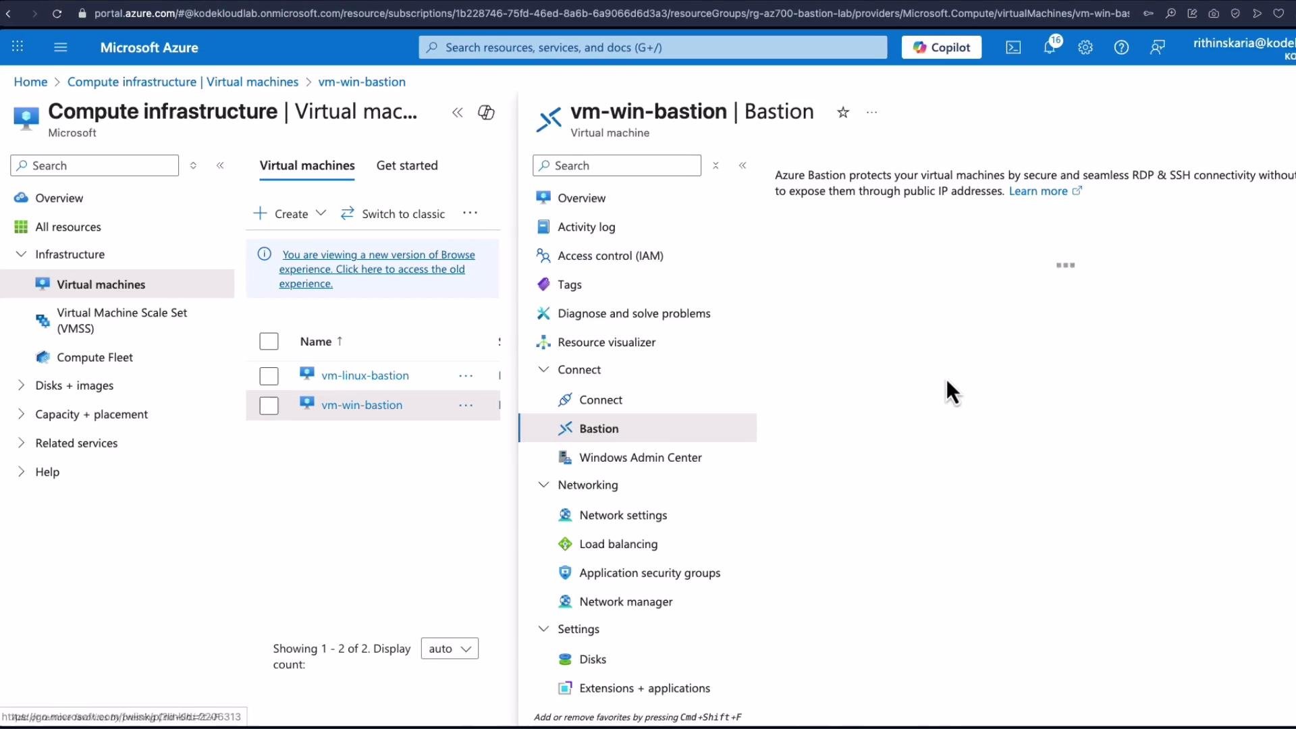Focus the global search resources box

(x=653, y=47)
